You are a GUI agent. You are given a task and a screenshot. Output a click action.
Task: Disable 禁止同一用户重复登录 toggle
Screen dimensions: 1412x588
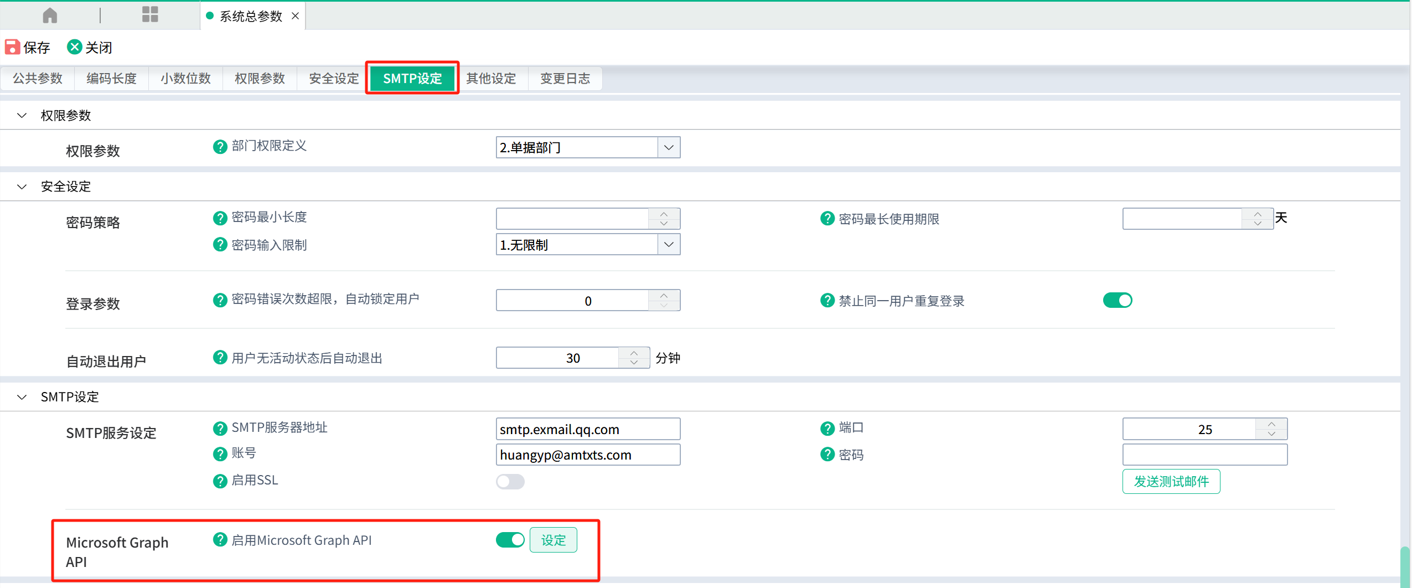[1117, 300]
